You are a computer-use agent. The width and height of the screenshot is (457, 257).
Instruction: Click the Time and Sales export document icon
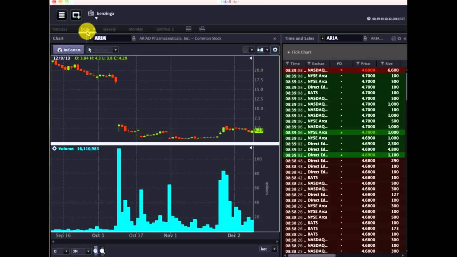coord(393,39)
